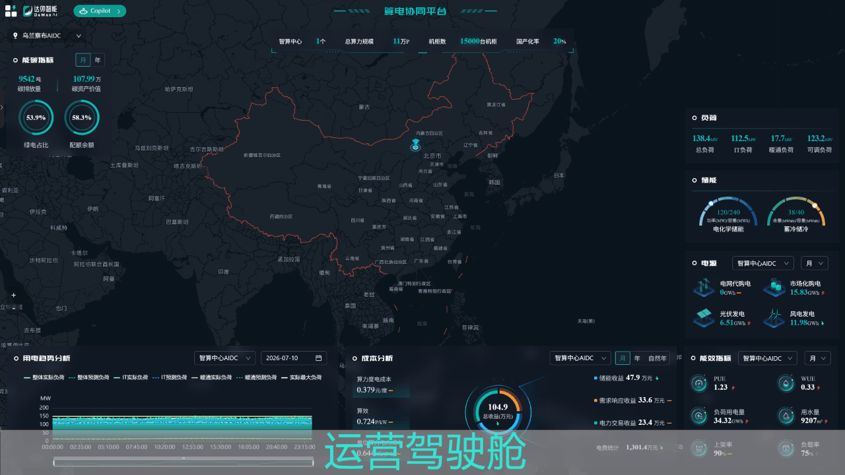
Task: Expand the 乌兰察布AIDC site selector
Action: pos(47,36)
